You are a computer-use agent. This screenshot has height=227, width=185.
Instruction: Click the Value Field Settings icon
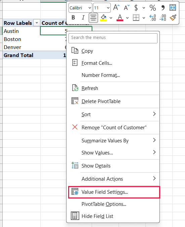click(75, 191)
